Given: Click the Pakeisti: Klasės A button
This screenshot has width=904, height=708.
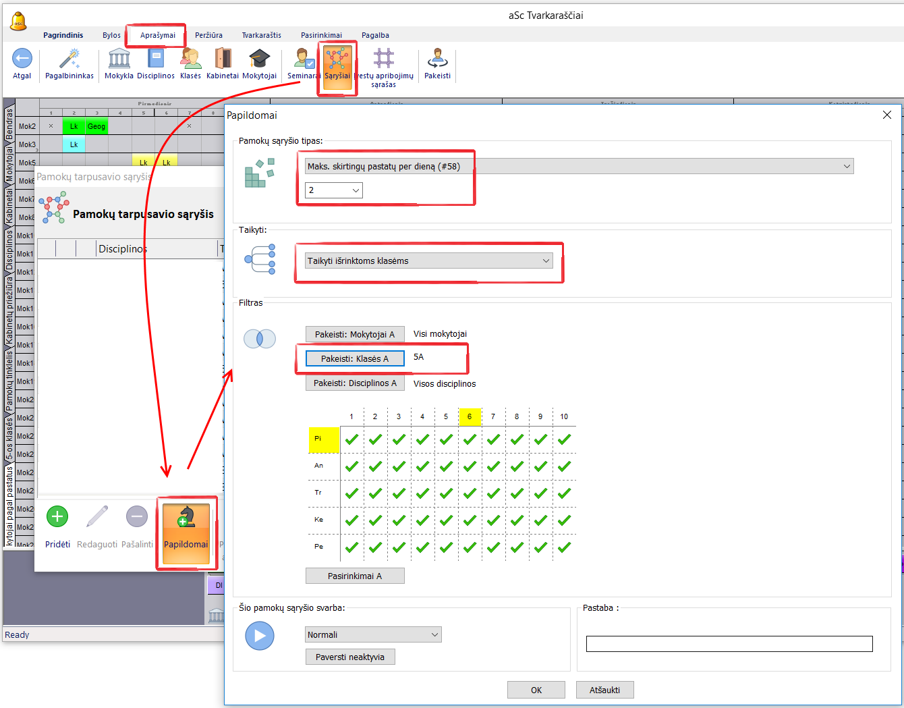Looking at the screenshot, I should (x=355, y=358).
